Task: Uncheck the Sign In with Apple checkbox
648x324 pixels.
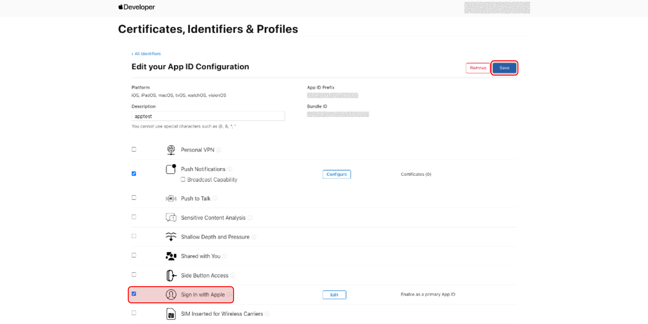Action: point(134,294)
